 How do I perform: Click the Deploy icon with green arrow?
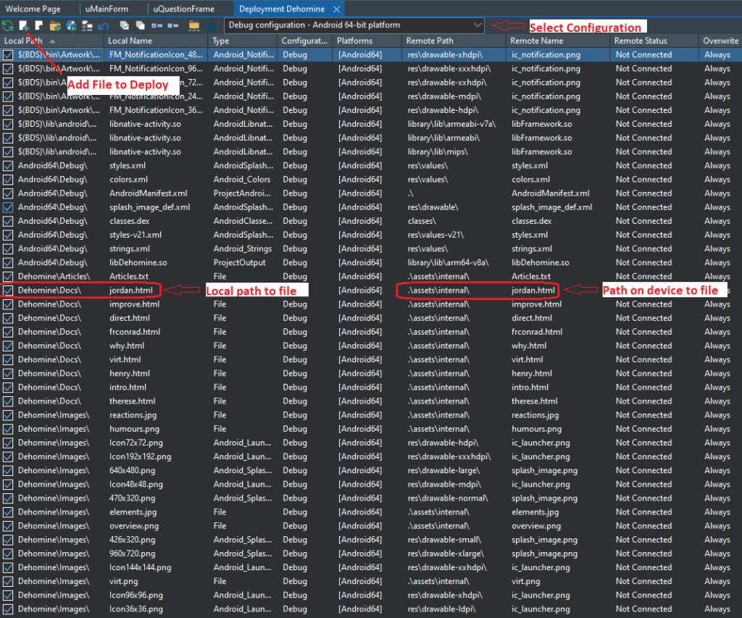[x=71, y=25]
